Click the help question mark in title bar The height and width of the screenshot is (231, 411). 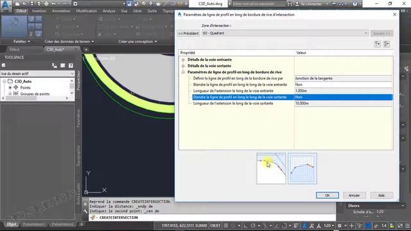click(354, 4)
